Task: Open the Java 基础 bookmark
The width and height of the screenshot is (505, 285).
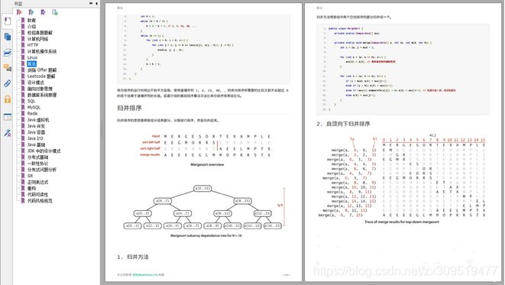Action: pyautogui.click(x=36, y=145)
